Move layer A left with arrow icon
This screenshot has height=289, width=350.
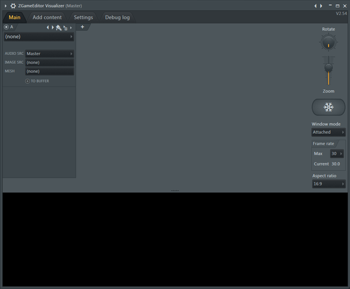[x=48, y=28]
